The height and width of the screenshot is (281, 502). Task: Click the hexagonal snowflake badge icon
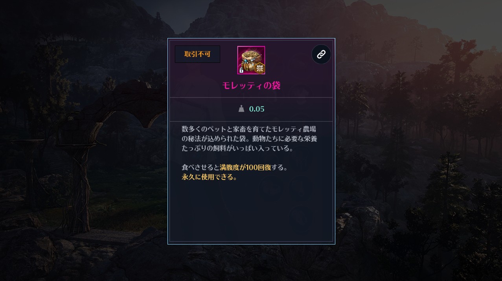coord(259,68)
